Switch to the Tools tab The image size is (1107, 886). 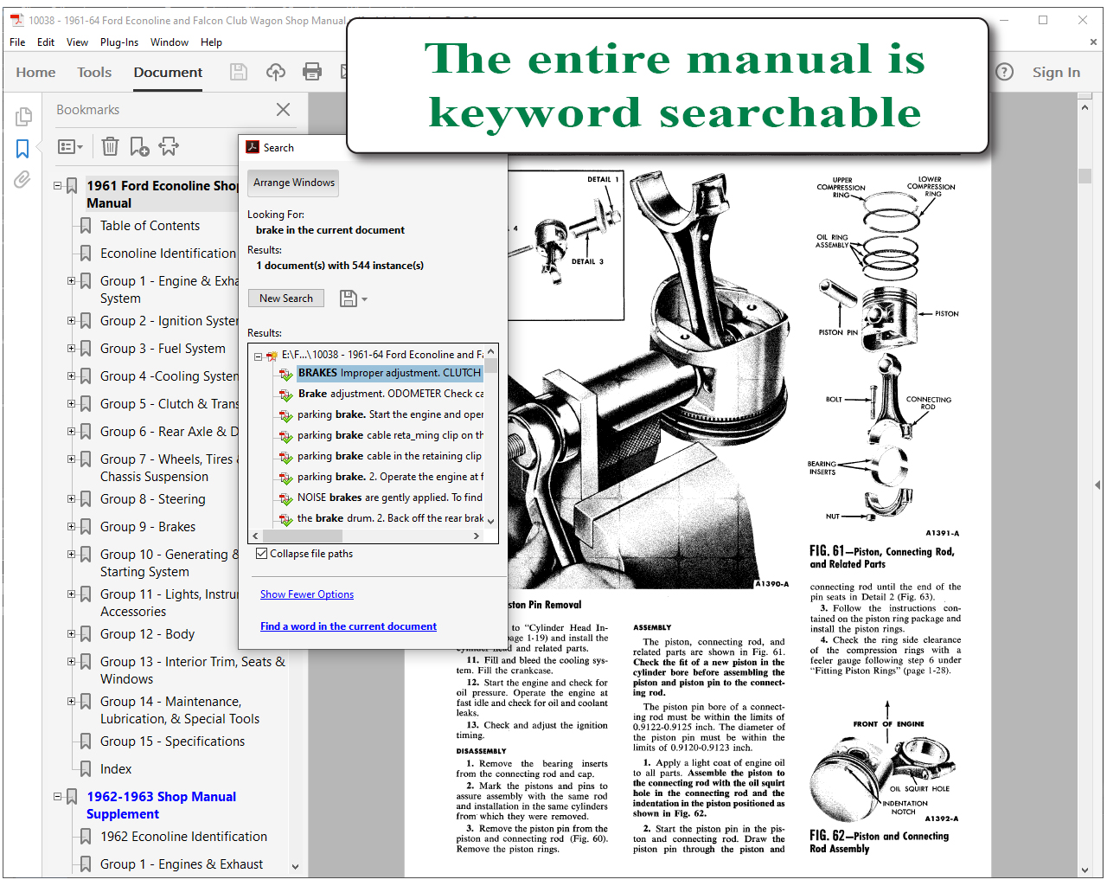tap(94, 73)
